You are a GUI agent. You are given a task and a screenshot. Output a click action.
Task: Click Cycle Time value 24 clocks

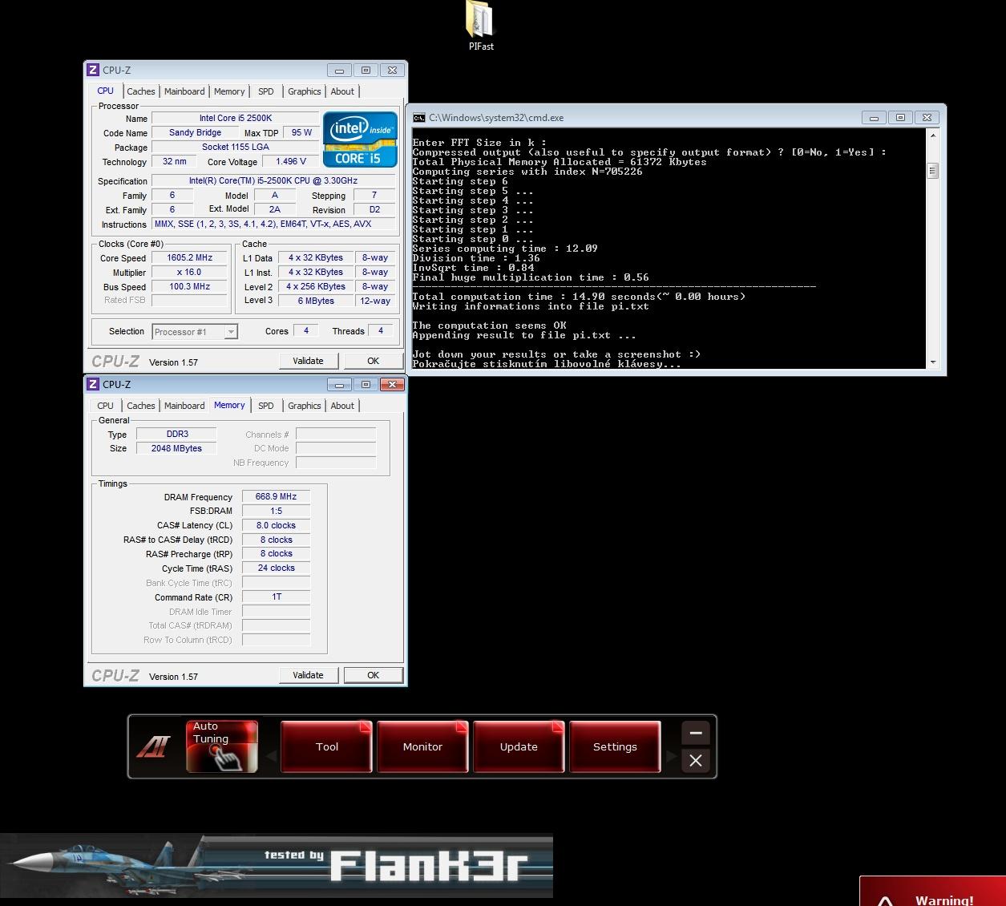coord(277,568)
